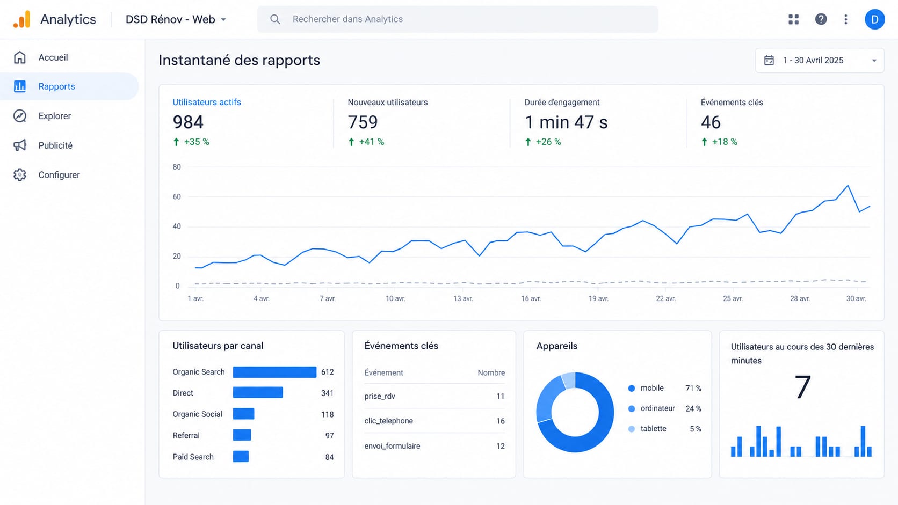Click the Configurer gear icon
The height and width of the screenshot is (505, 898).
click(x=20, y=175)
